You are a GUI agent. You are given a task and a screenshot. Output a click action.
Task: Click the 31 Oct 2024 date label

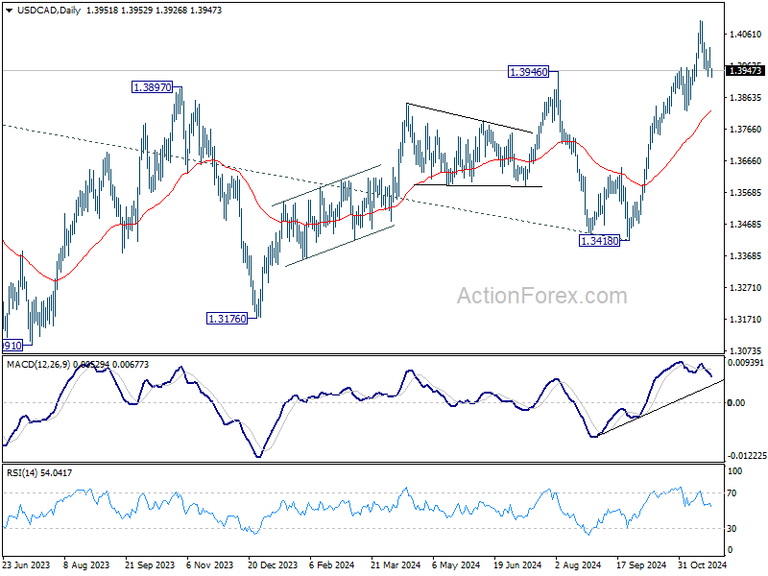pos(703,564)
